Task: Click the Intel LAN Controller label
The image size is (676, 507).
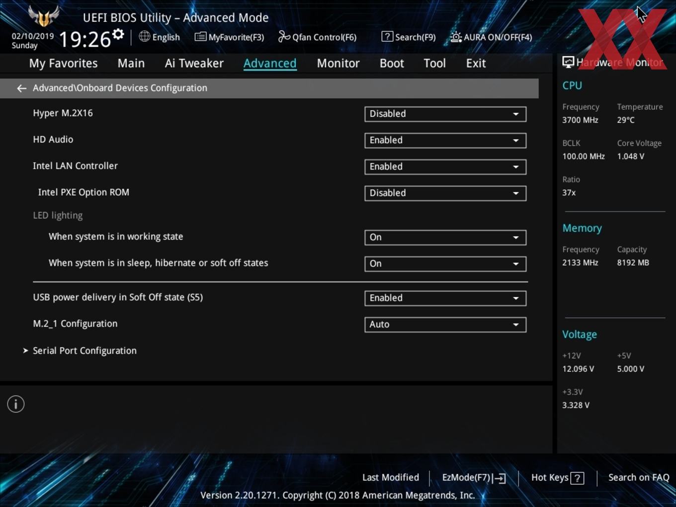Action: click(x=75, y=166)
